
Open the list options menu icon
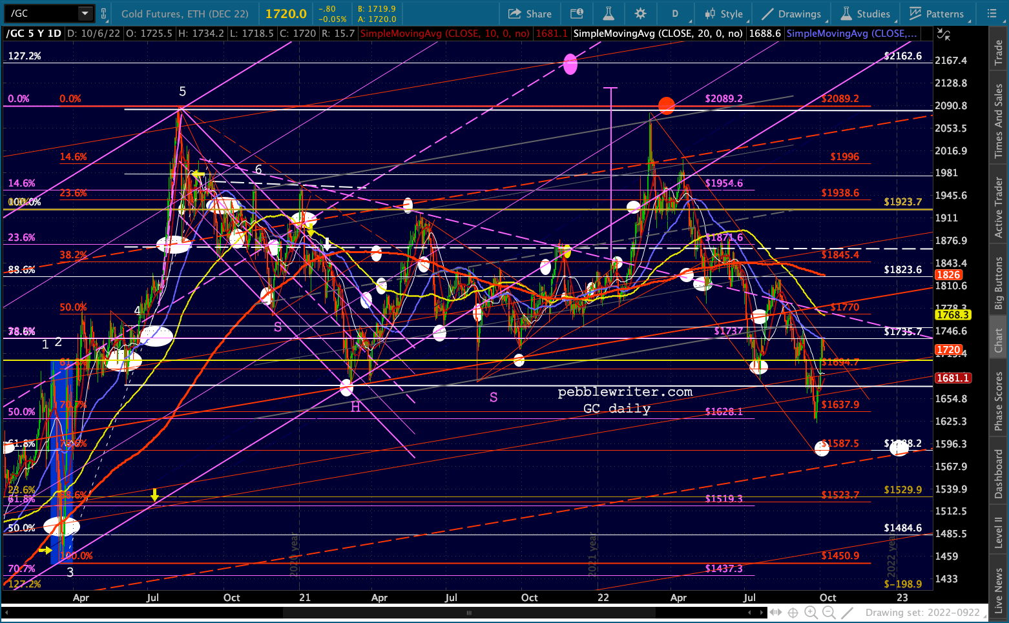click(x=992, y=14)
